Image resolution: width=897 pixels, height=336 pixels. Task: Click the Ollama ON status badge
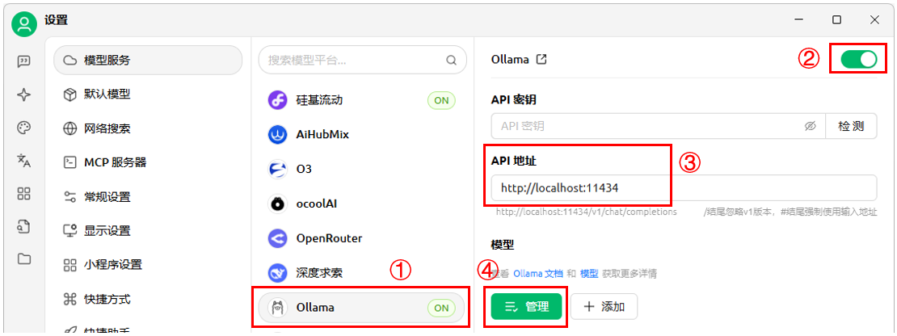(441, 308)
